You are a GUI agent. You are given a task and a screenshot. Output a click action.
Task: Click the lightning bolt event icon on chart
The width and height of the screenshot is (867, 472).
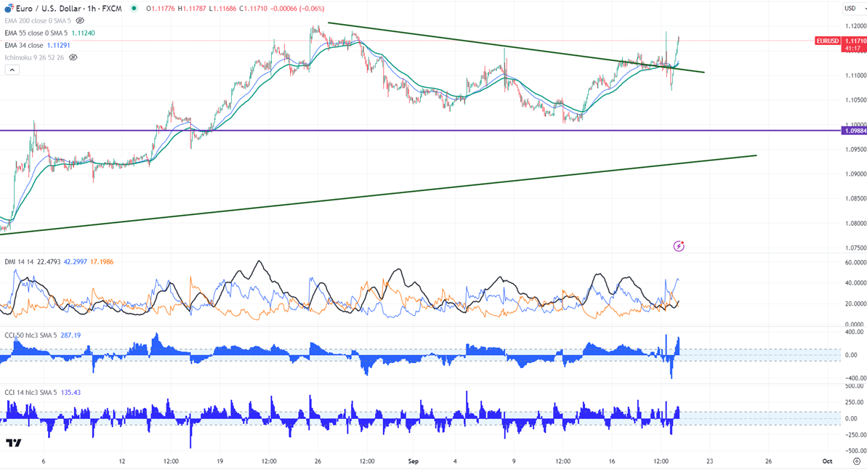tap(679, 246)
